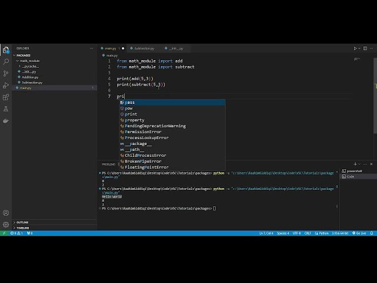This screenshot has width=377, height=283.
Task: Change Spaces: 4 indentation setting
Action: point(283,233)
